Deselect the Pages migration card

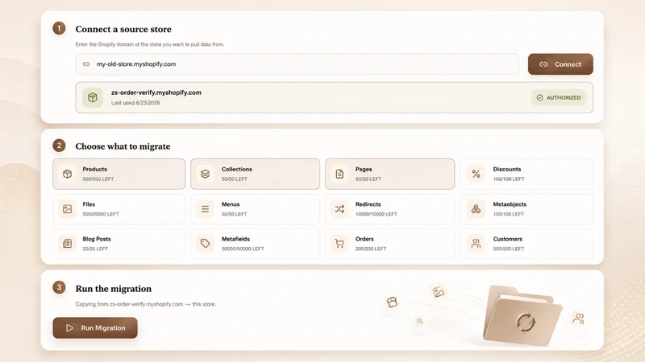coord(390,174)
